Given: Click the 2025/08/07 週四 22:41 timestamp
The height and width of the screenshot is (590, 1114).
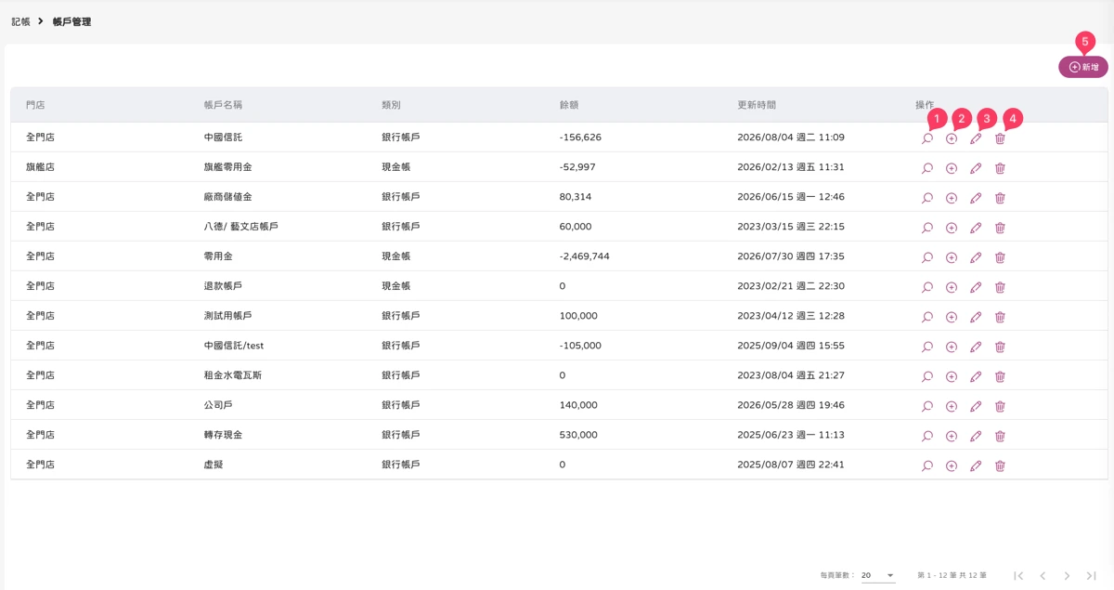Looking at the screenshot, I should click(791, 465).
